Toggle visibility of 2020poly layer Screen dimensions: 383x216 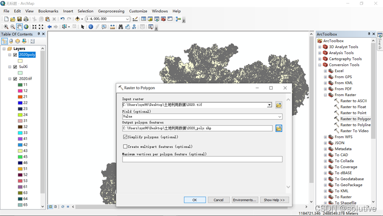15,55
